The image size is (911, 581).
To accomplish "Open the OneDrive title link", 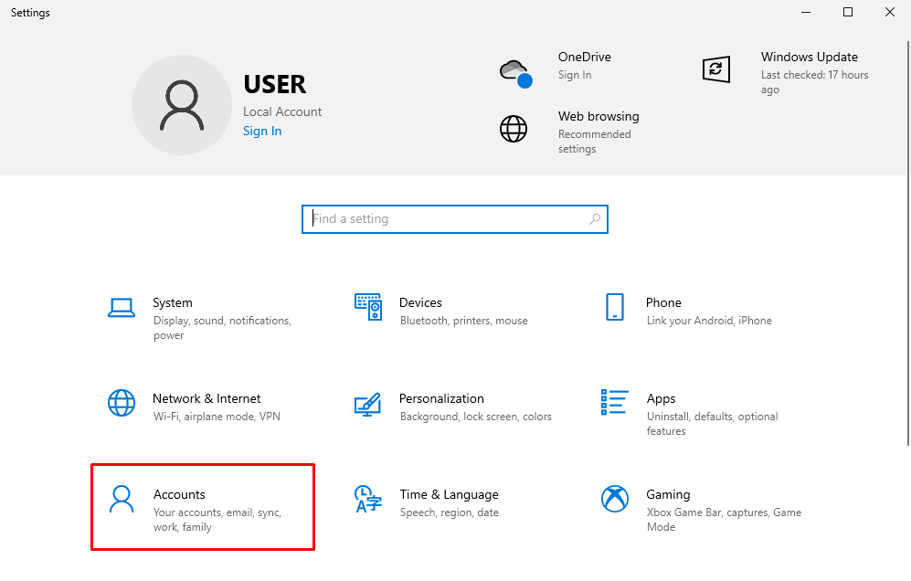I will (x=585, y=57).
